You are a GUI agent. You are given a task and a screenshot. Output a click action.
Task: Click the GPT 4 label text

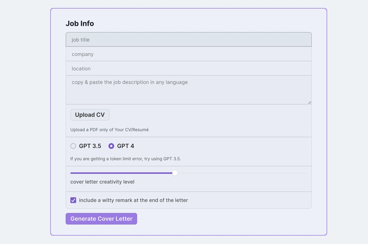click(126, 146)
